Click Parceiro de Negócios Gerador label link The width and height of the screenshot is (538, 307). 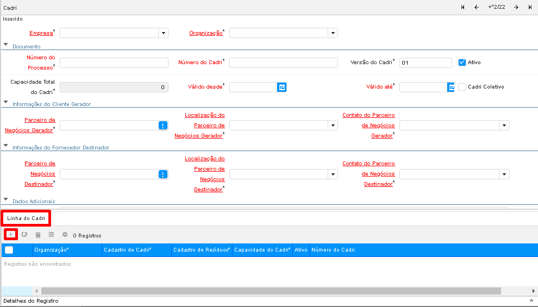[30, 125]
